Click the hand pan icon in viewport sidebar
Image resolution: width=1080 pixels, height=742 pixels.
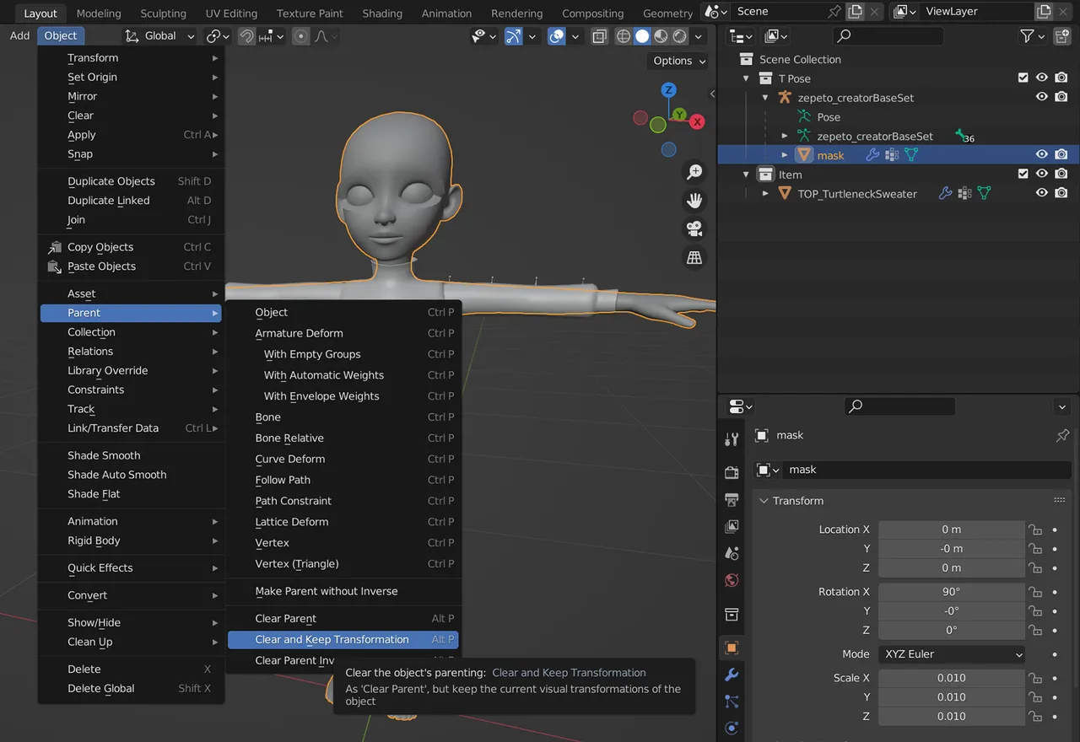(x=694, y=200)
